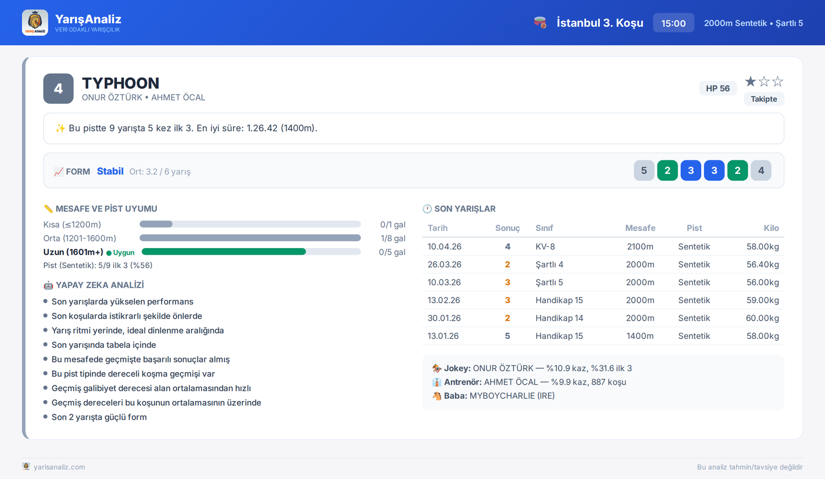825x479 pixels.
Task: Click the YarışAnaliz lion logo
Action: point(35,23)
